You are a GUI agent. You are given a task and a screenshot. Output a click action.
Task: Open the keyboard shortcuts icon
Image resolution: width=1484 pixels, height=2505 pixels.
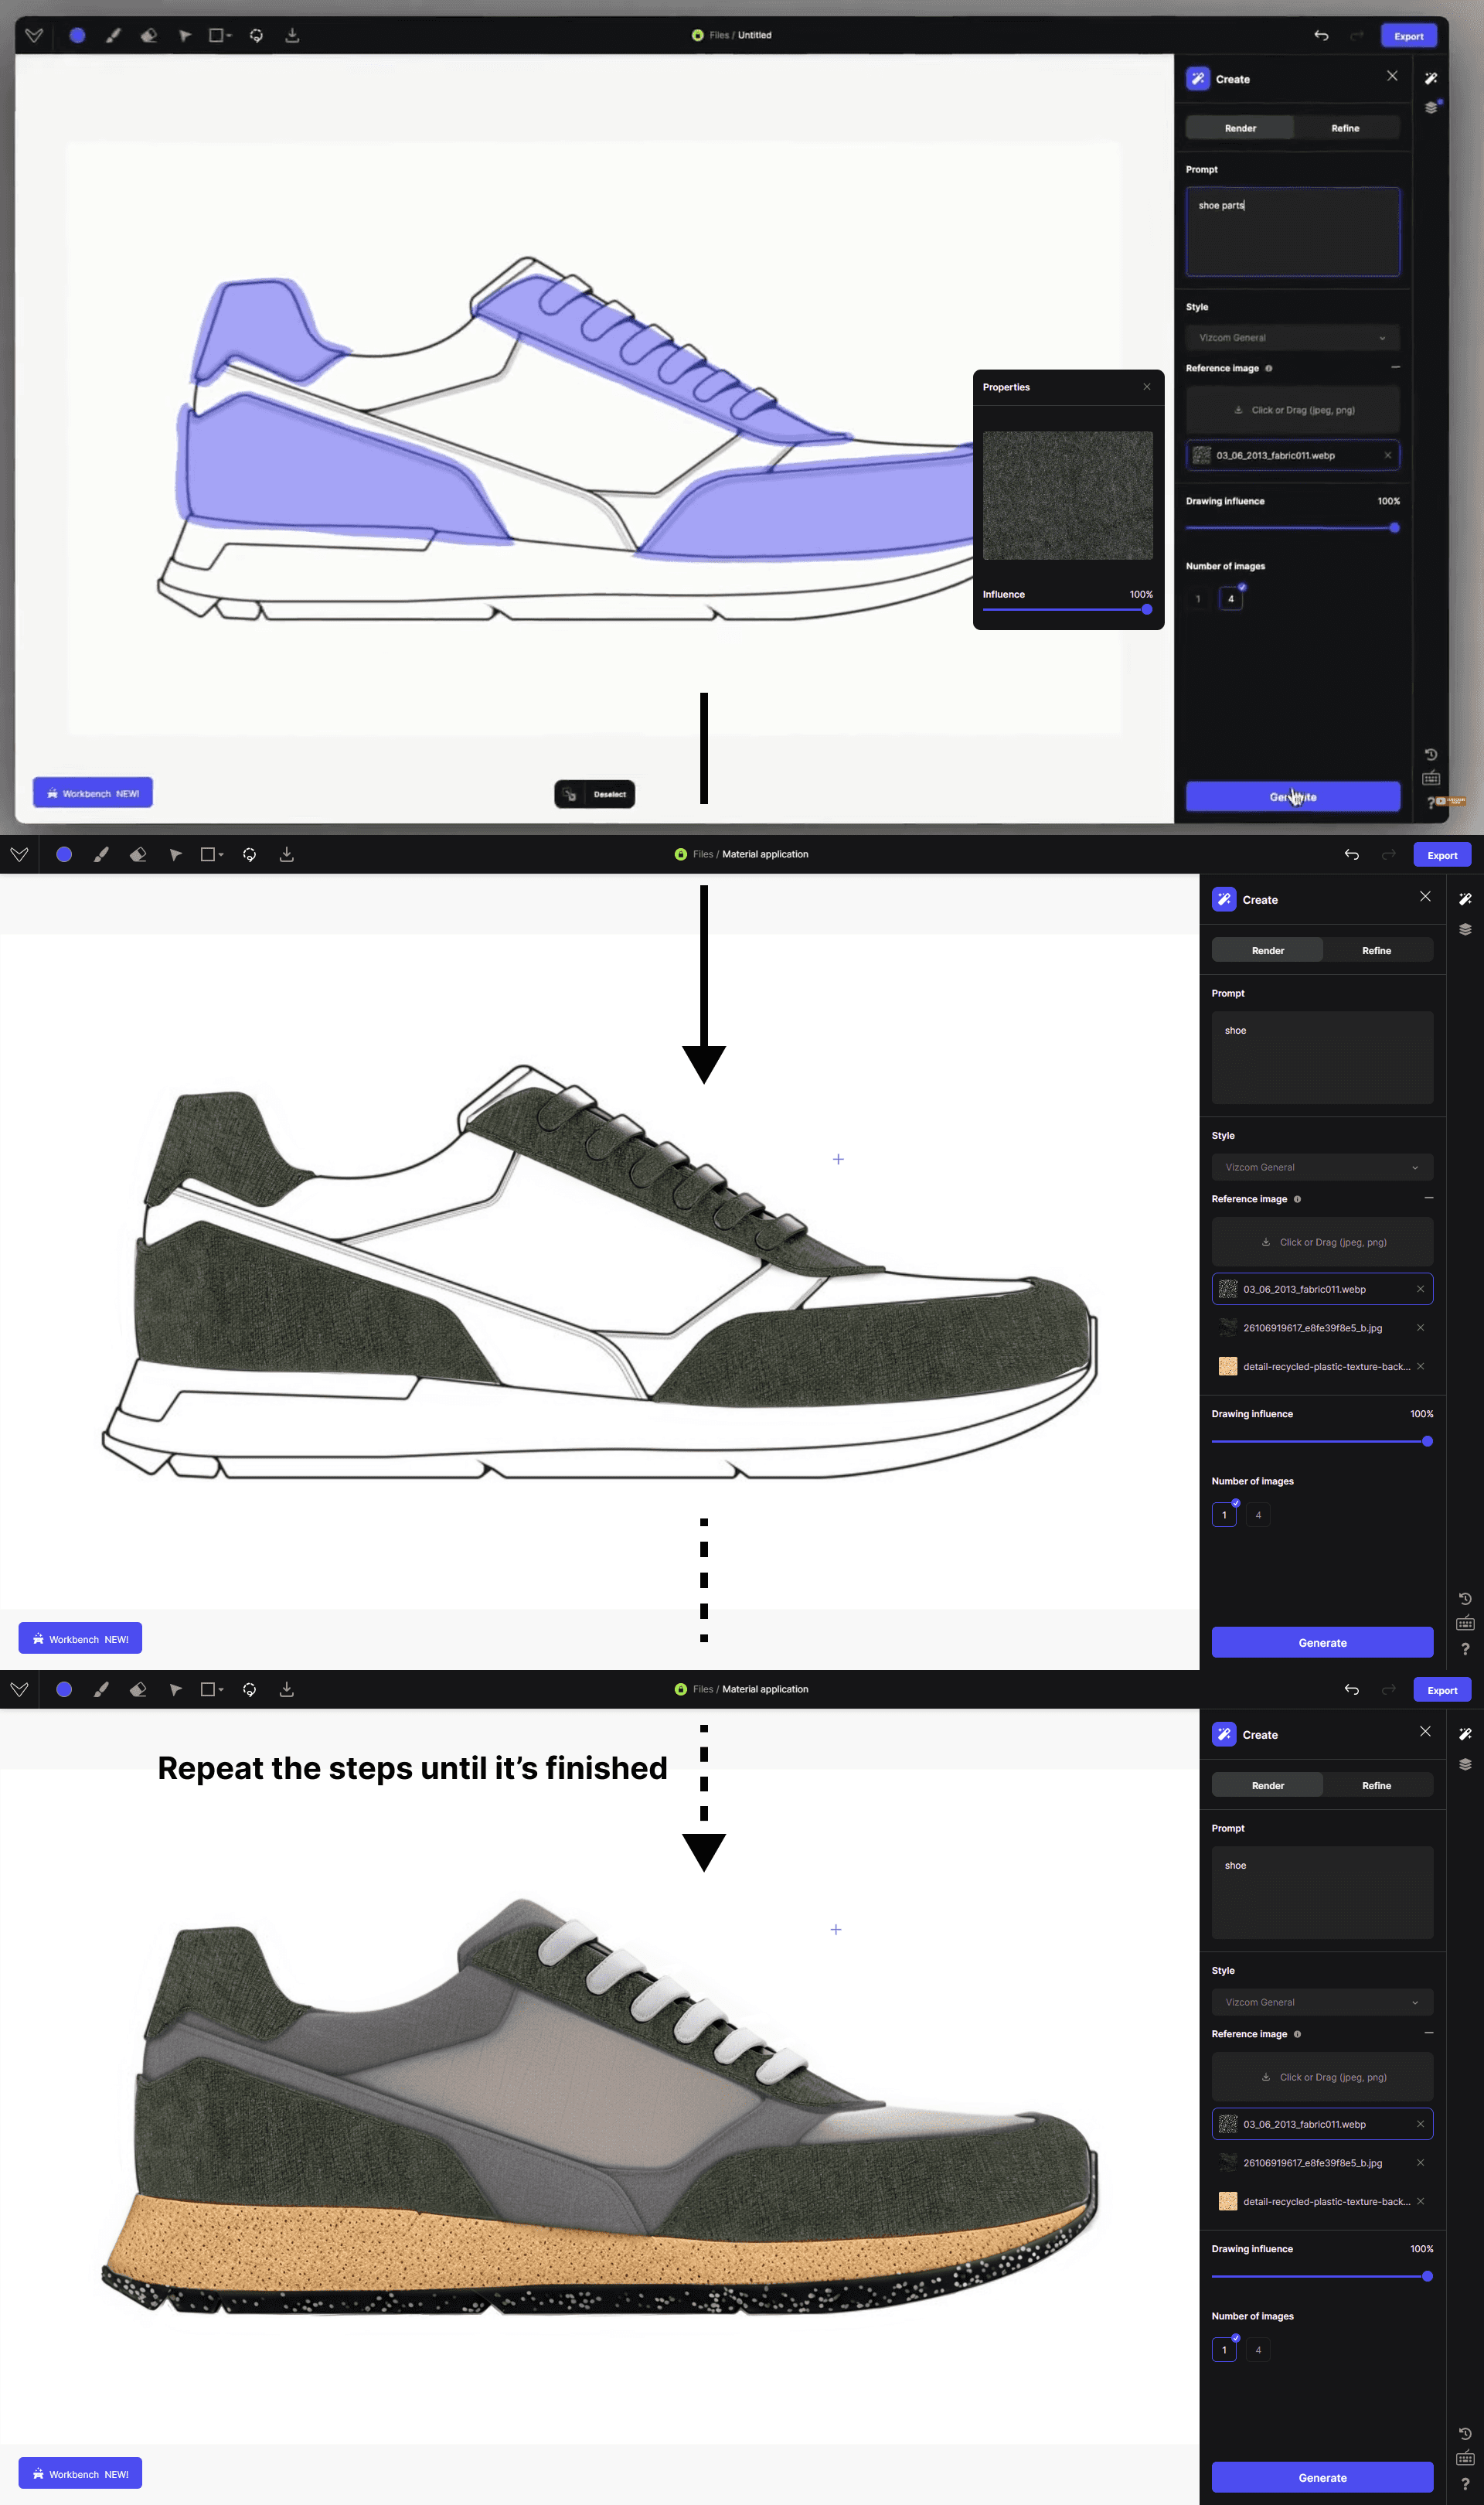1430,778
